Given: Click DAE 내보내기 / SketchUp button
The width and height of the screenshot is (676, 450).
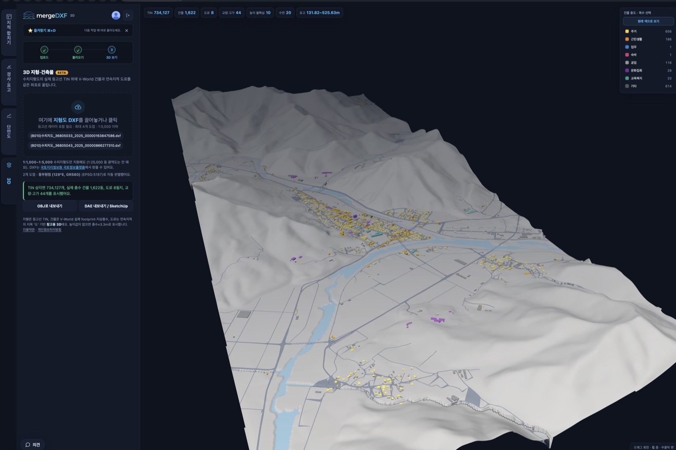Looking at the screenshot, I should click(106, 206).
